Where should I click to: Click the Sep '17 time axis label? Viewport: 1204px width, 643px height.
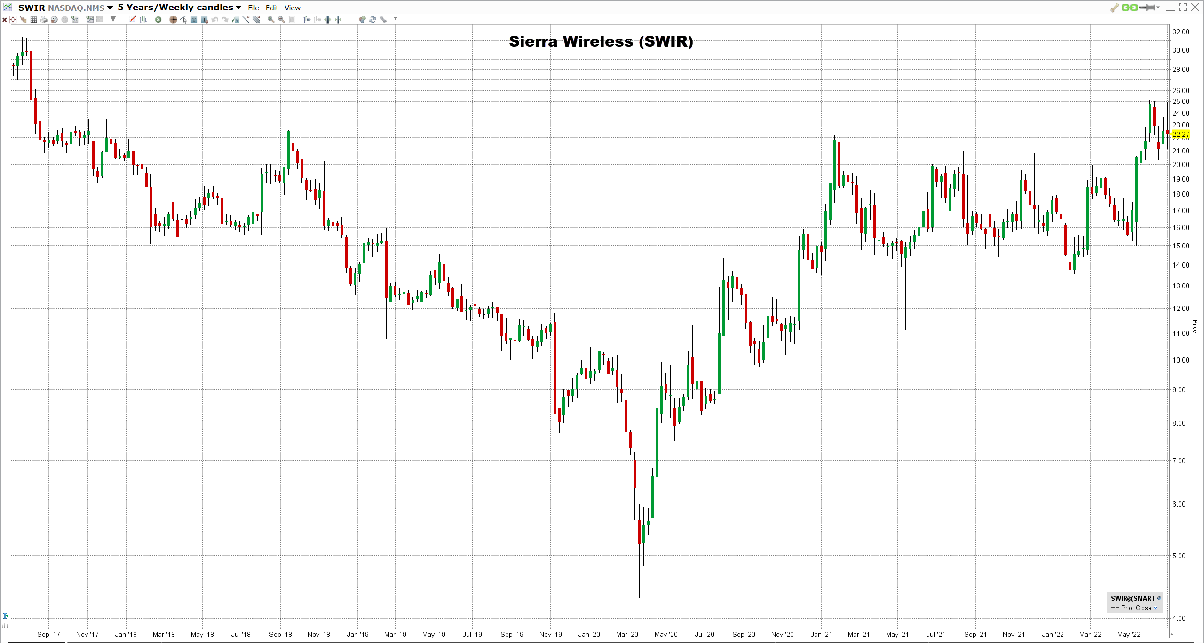(48, 634)
